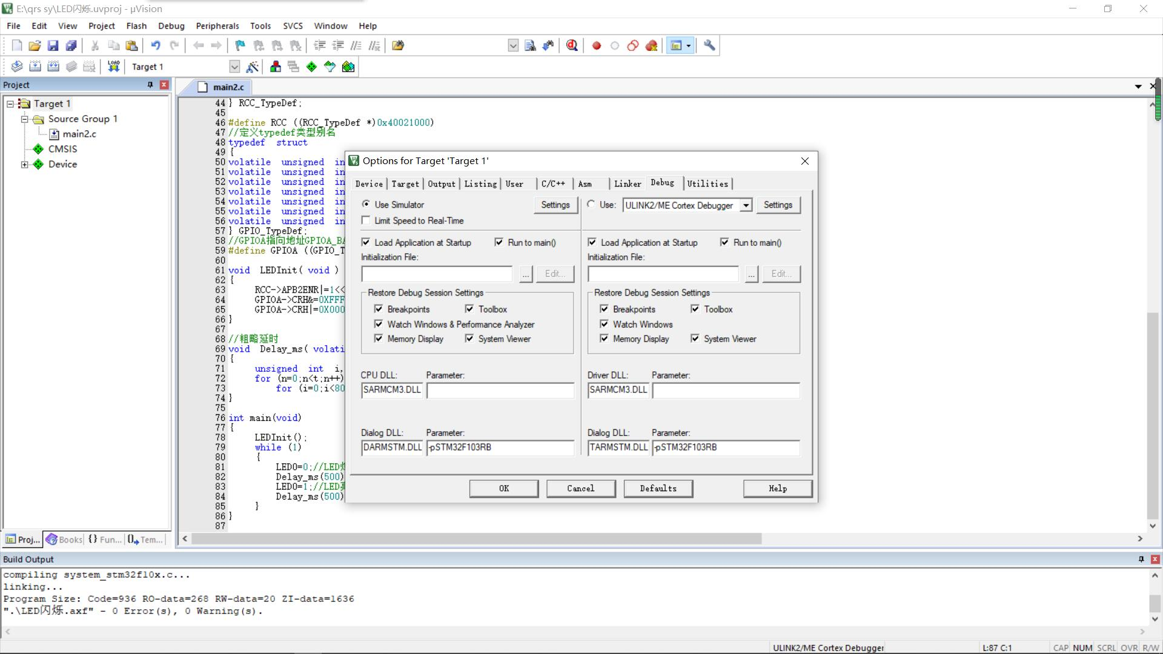Insert a bookmark with the flag icon

tap(240, 45)
